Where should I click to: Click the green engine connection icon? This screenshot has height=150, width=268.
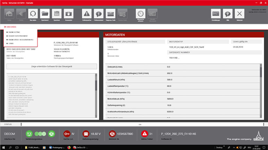click(x=52, y=134)
